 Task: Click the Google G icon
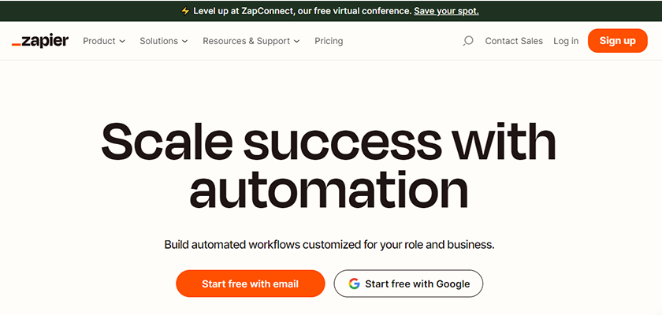pyautogui.click(x=354, y=283)
